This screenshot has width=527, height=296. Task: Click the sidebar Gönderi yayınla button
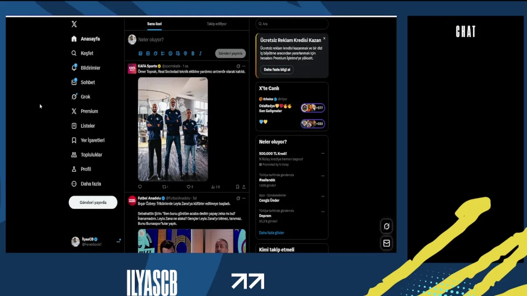[93, 202]
